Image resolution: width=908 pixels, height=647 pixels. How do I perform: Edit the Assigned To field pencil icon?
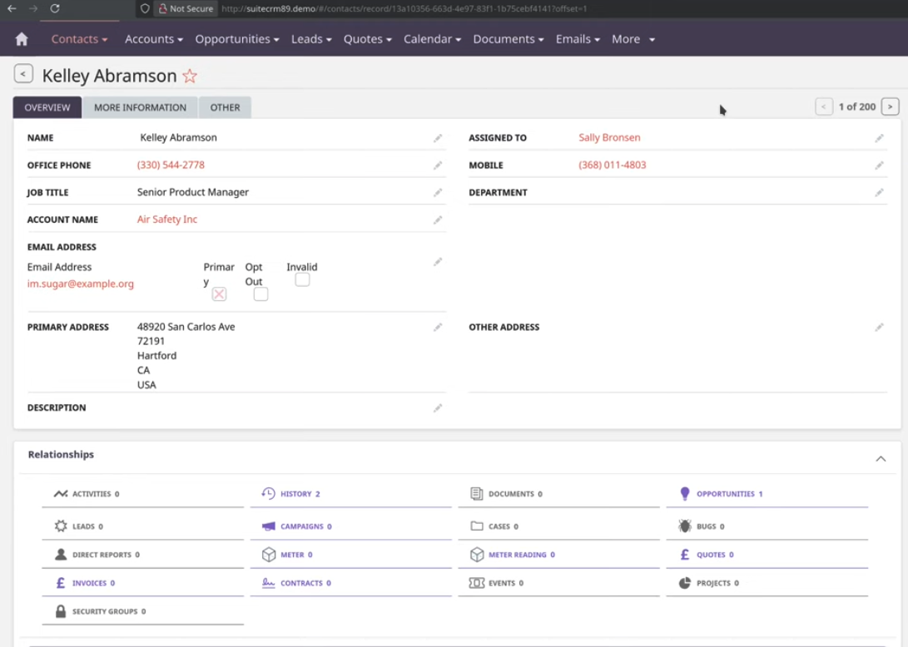pyautogui.click(x=879, y=138)
